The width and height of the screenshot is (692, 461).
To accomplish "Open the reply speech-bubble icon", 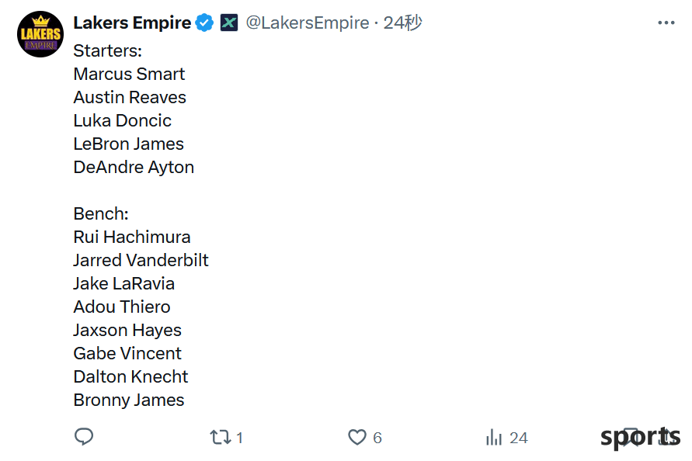I will click(x=84, y=437).
